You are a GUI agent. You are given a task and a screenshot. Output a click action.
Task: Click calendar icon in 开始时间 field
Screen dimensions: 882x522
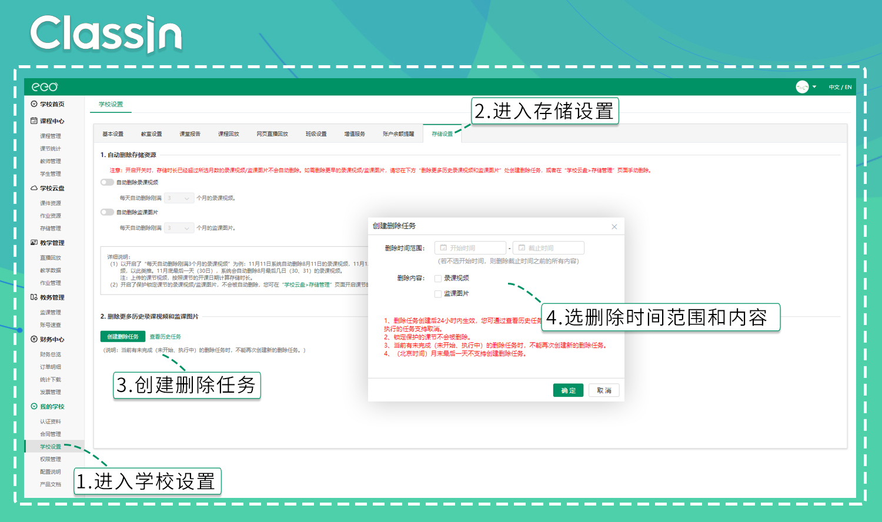pos(443,248)
